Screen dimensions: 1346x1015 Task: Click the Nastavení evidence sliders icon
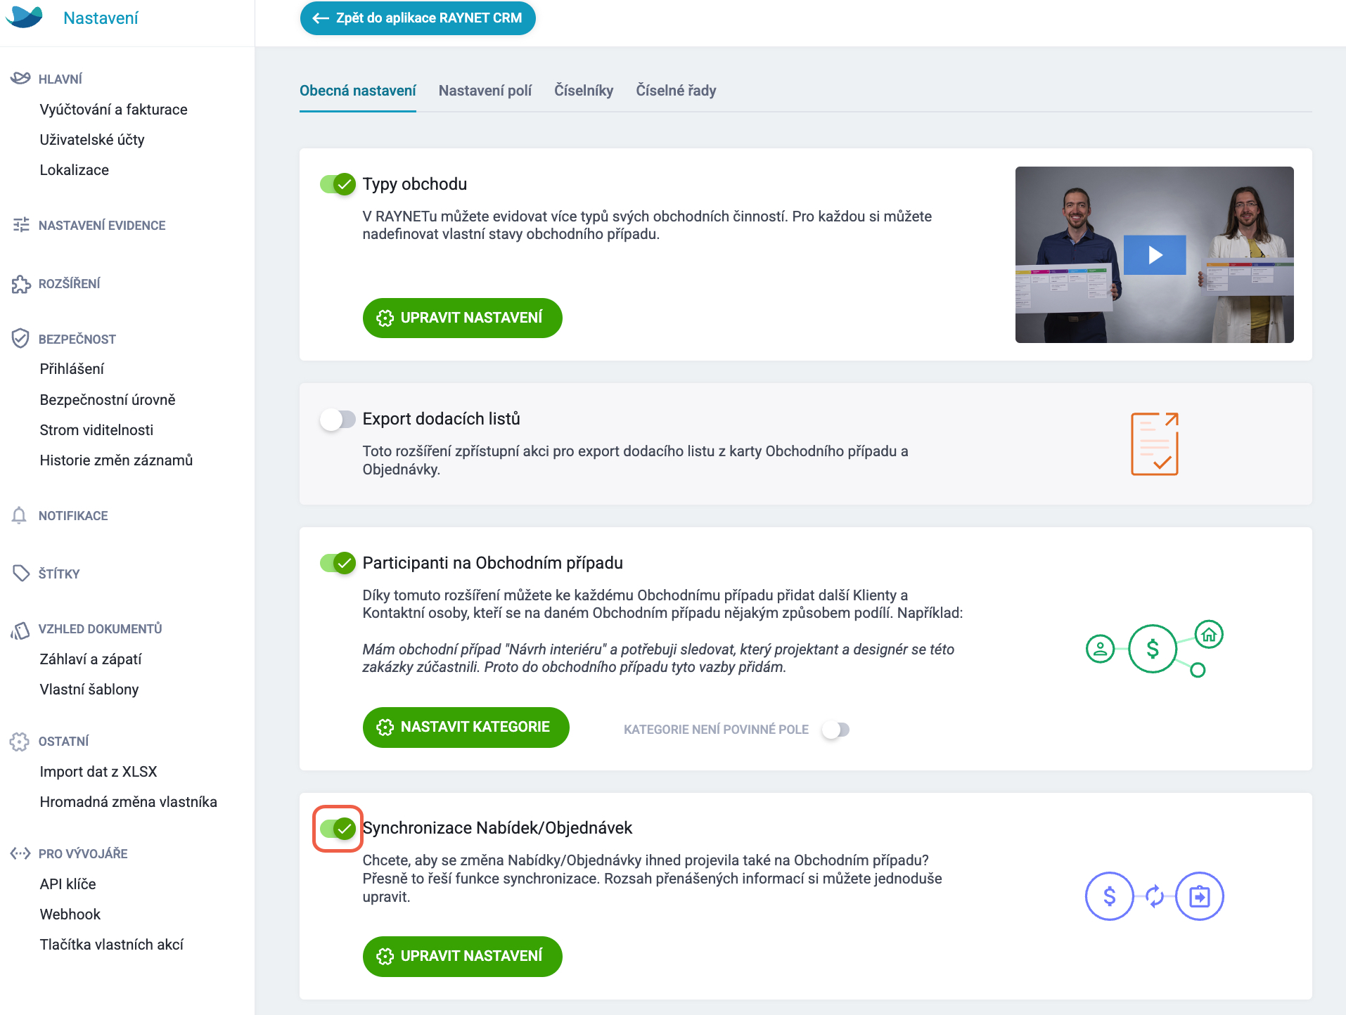20,225
